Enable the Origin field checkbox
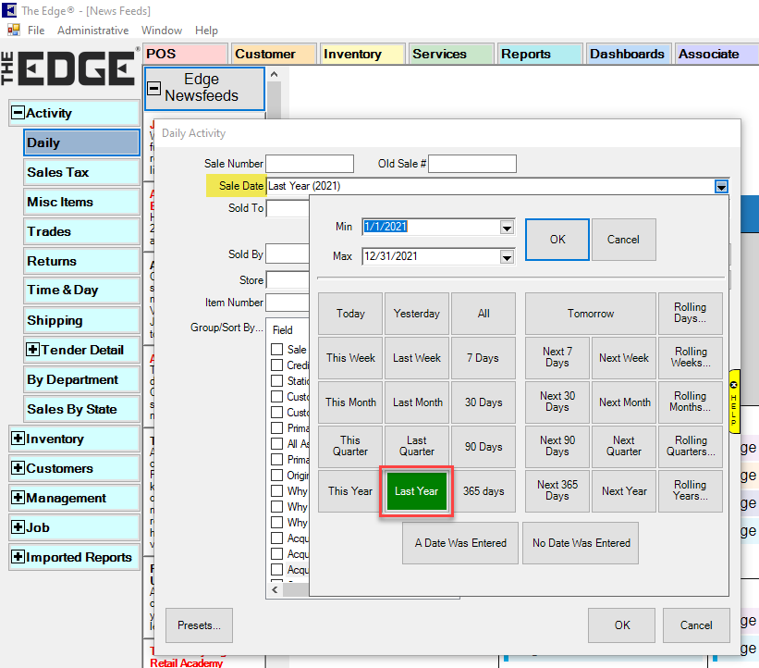759x668 pixels. (277, 476)
